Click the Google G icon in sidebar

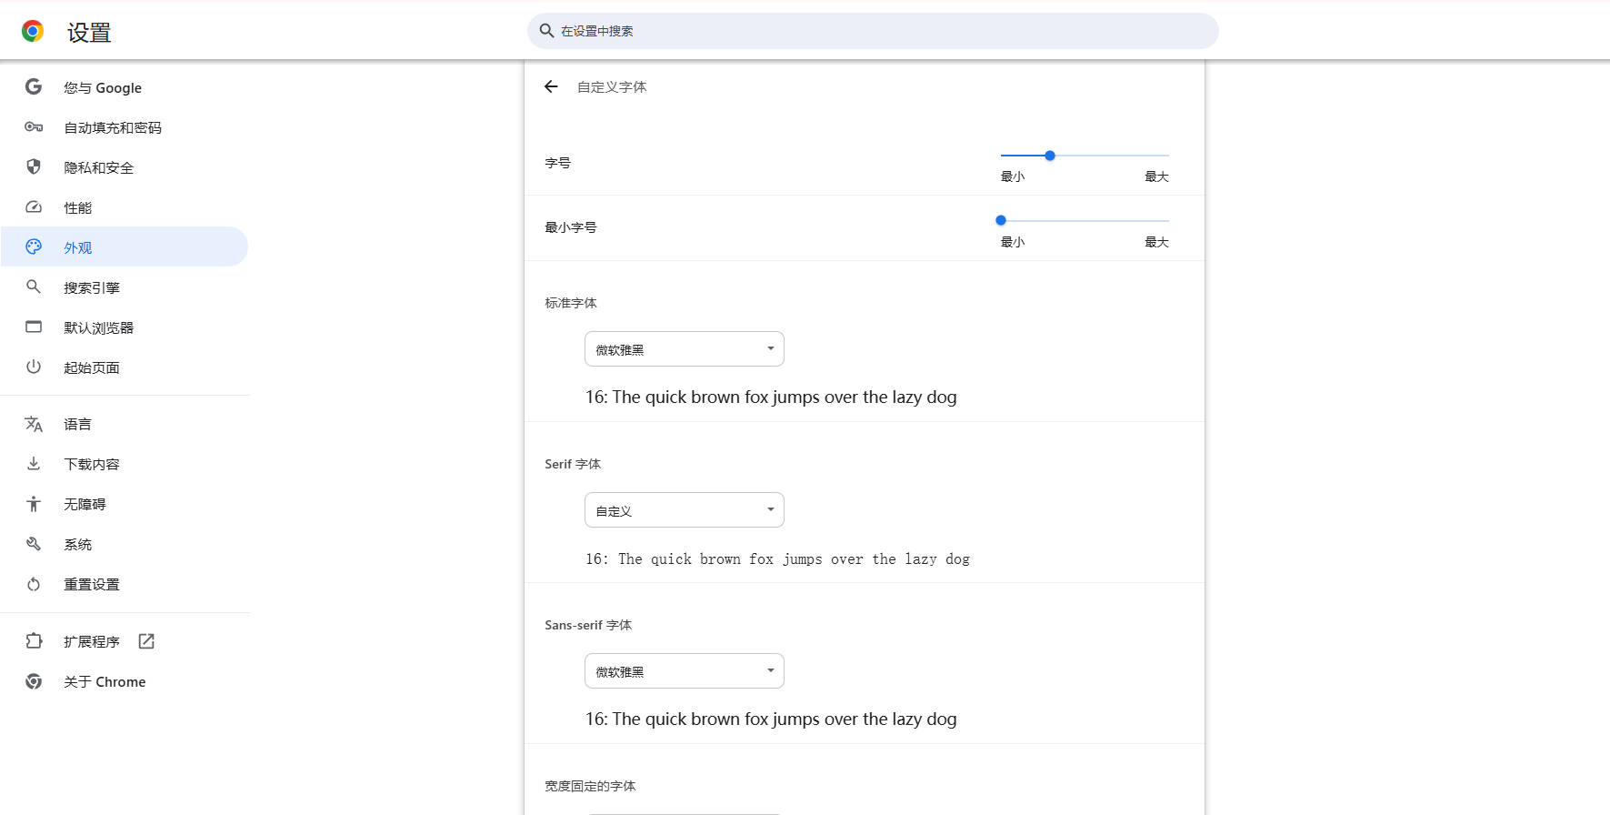coord(34,87)
